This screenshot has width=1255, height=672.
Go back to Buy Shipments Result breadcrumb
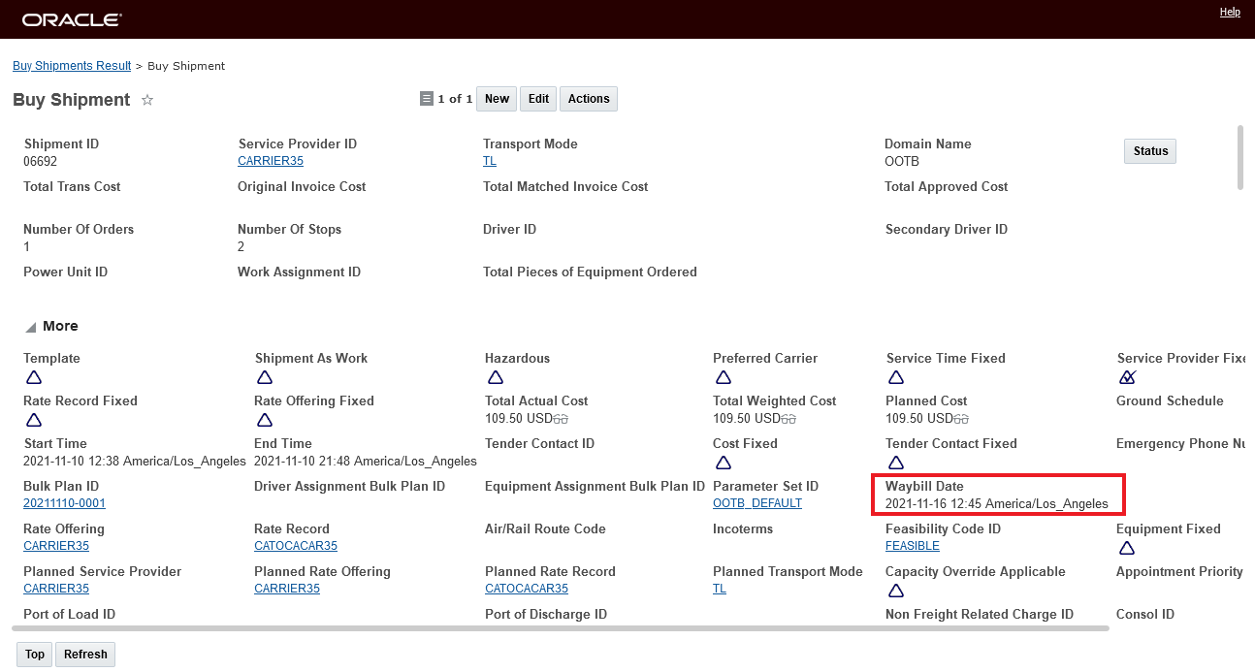point(72,66)
